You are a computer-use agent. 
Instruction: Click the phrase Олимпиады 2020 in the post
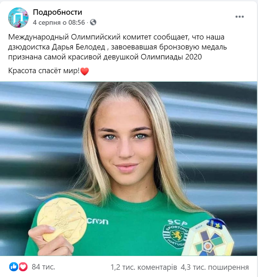(x=171, y=57)
